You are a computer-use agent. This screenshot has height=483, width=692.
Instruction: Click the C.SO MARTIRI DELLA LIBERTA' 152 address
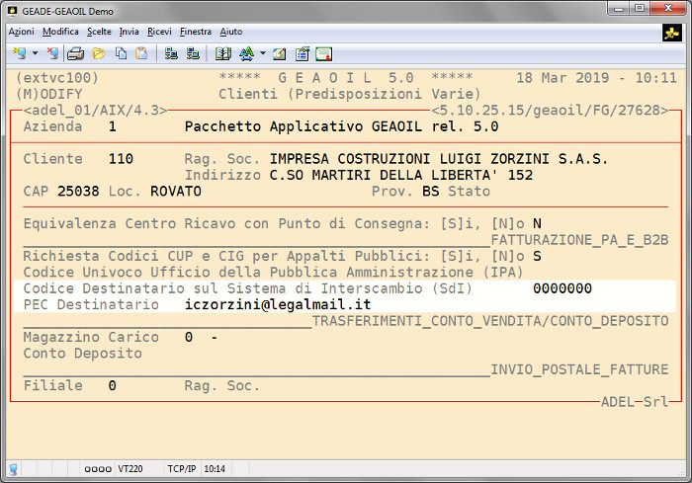[401, 175]
